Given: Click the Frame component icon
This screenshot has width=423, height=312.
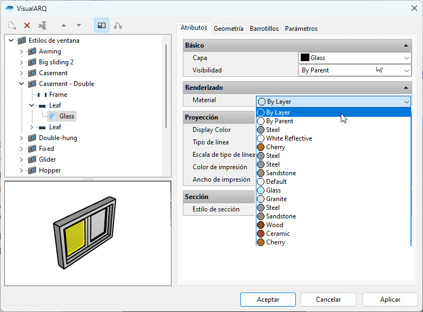Looking at the screenshot, I should (42, 95).
